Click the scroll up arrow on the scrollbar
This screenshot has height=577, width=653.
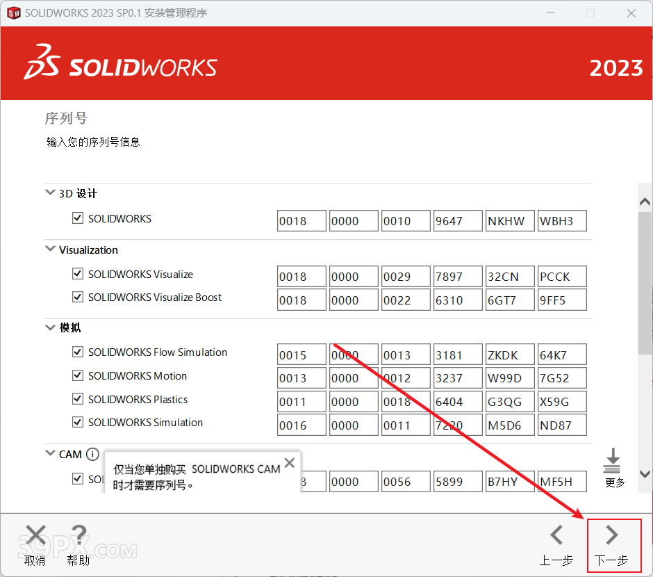click(645, 201)
